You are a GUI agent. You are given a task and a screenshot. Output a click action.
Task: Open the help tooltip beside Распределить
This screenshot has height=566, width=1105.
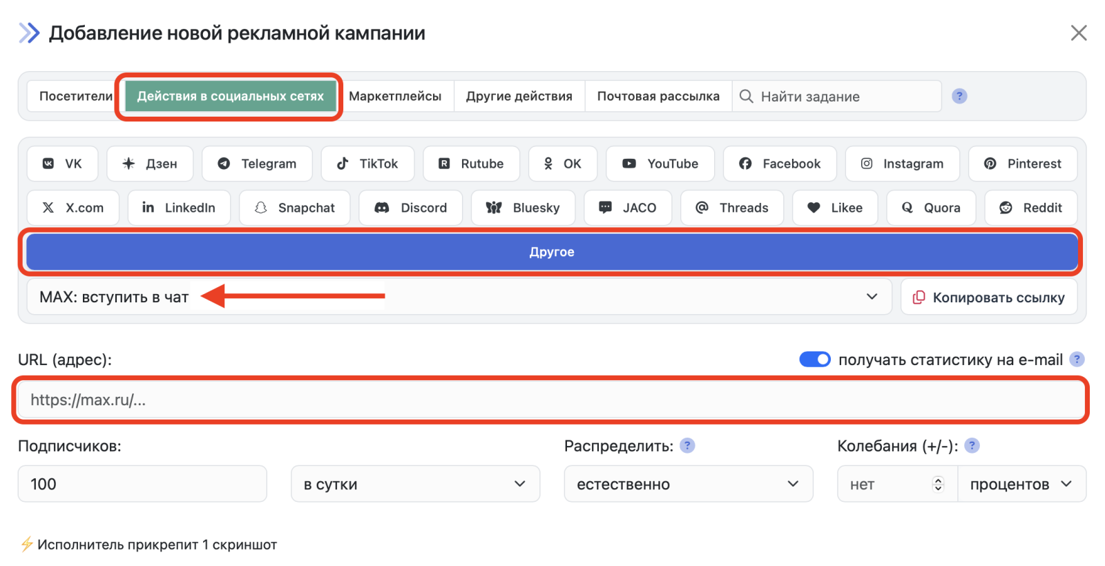point(687,446)
